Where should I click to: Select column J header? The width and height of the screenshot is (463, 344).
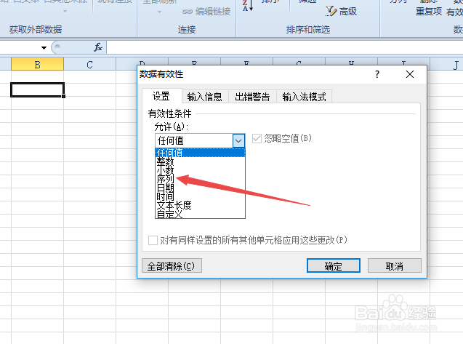pyautogui.click(x=446, y=64)
